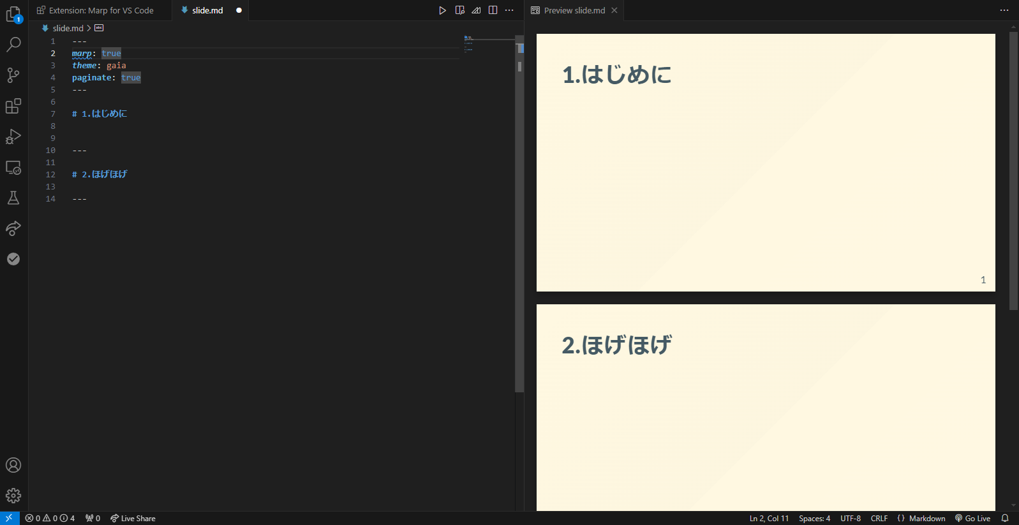Click the "paginate" key in the editor
Viewport: 1019px width, 525px height.
tap(92, 78)
